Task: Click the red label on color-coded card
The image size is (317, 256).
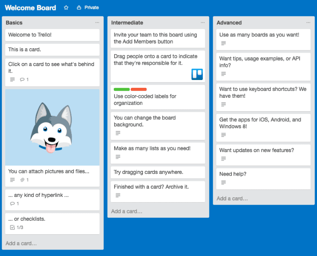Action: tap(139, 90)
